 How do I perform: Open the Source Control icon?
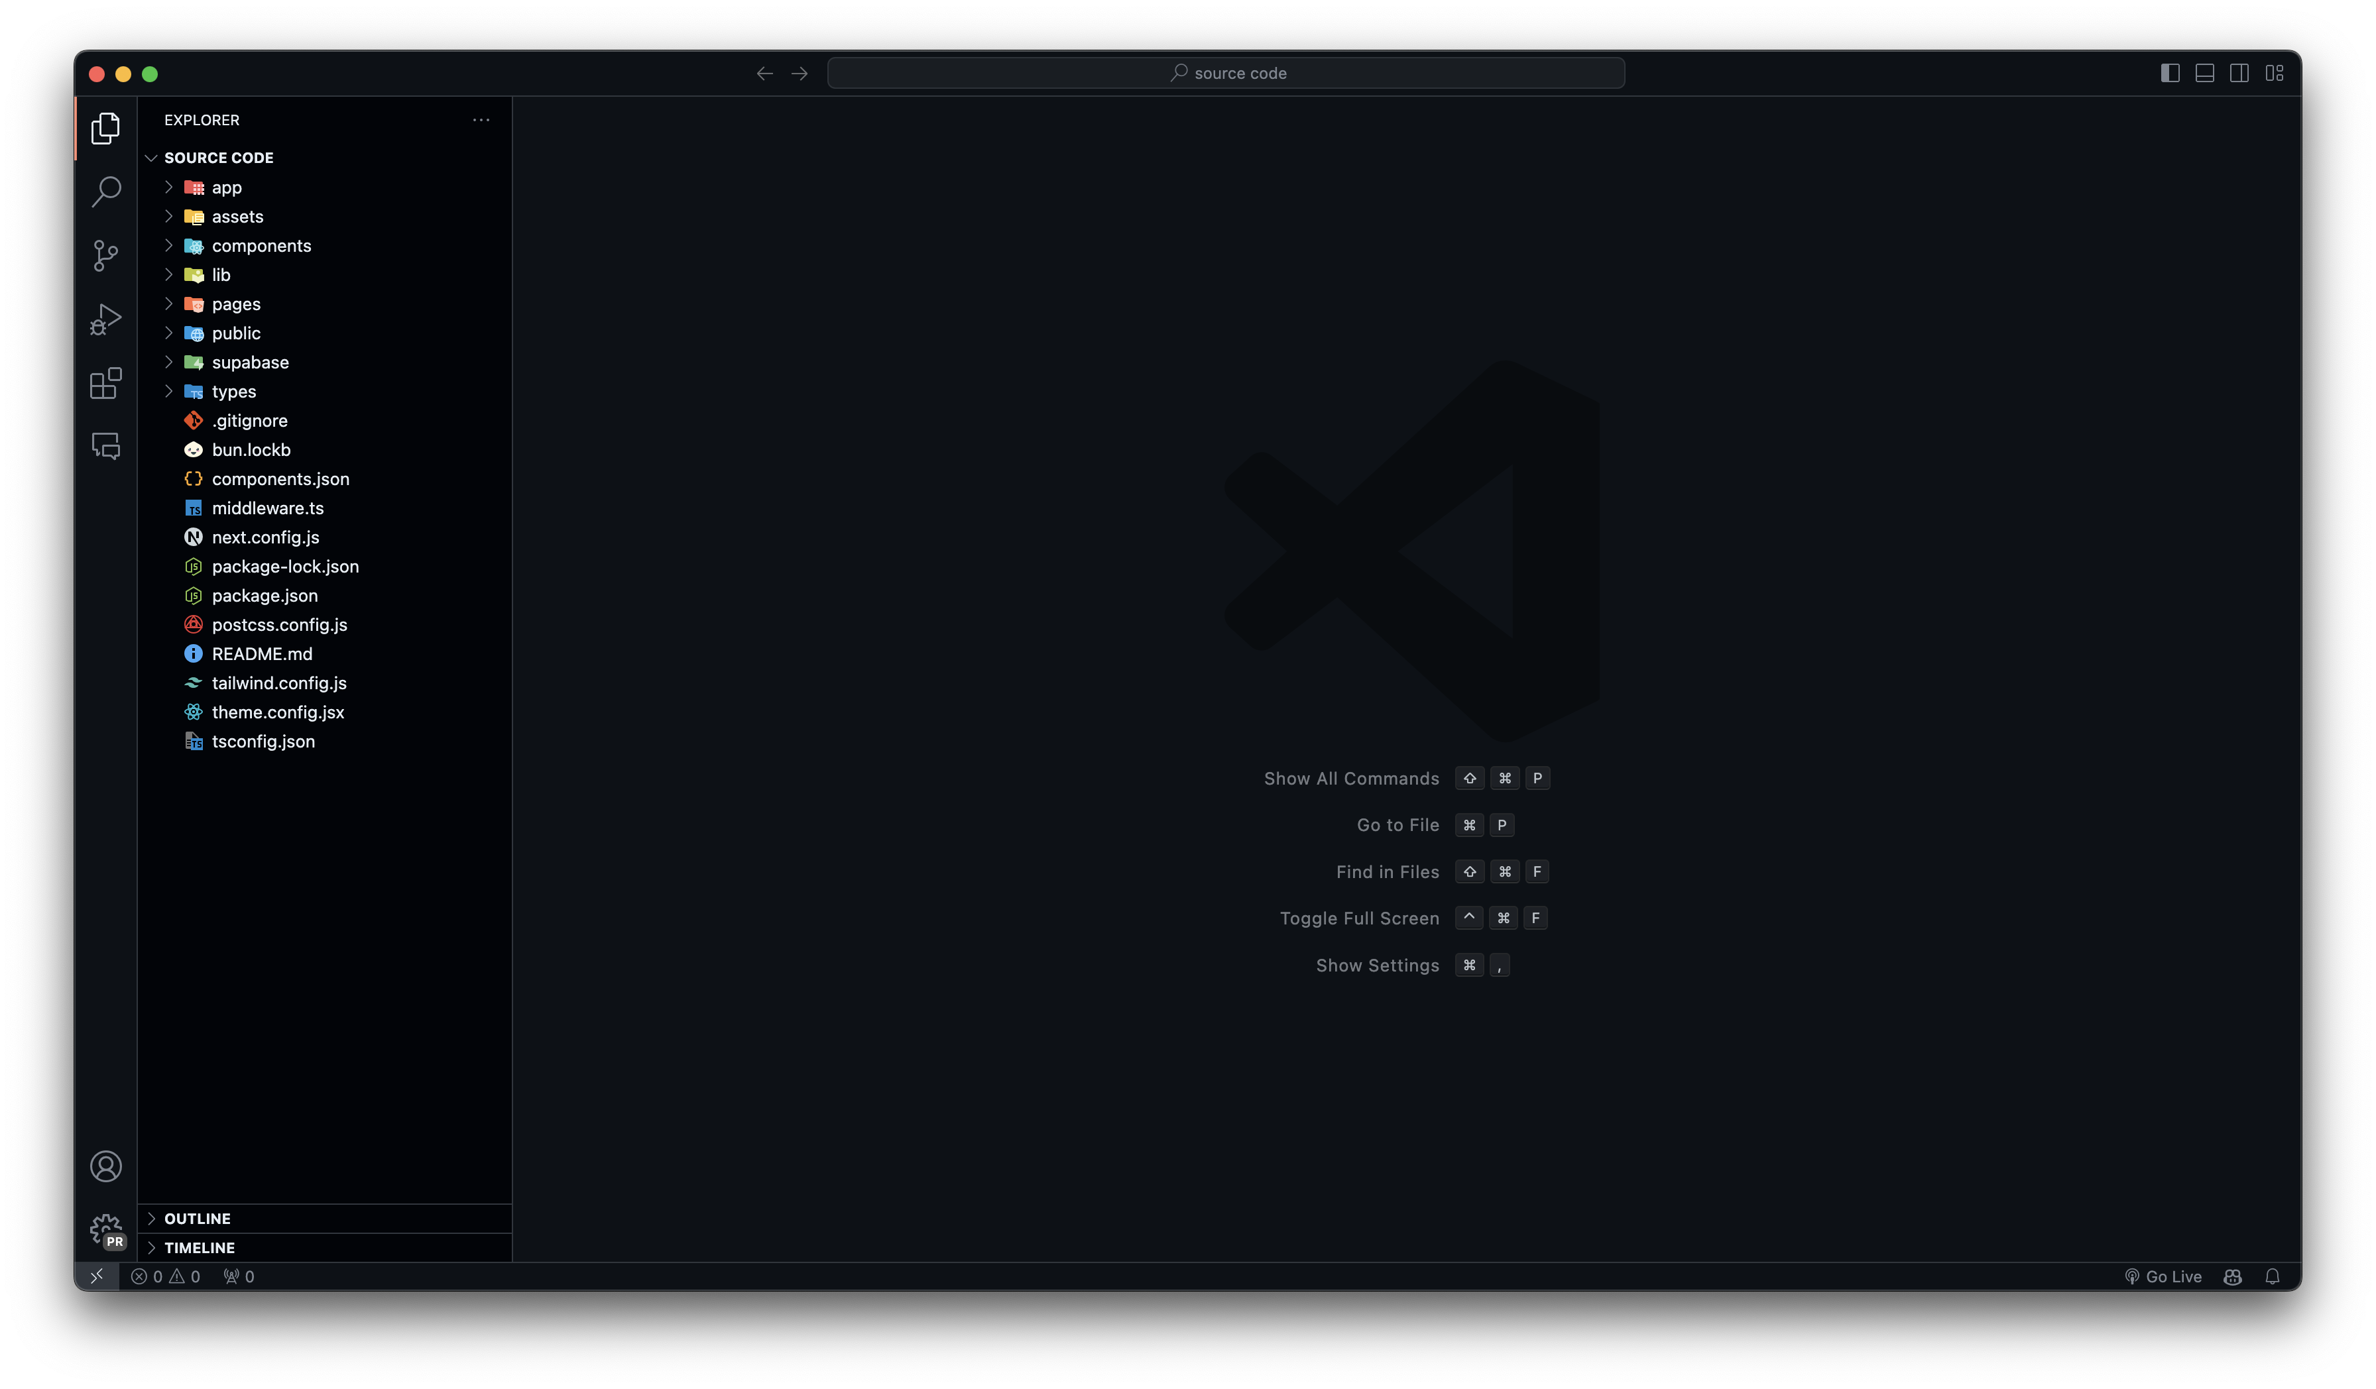click(x=106, y=254)
